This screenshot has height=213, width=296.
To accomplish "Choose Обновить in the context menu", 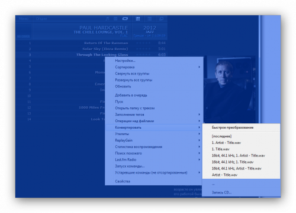I will click(154, 87).
